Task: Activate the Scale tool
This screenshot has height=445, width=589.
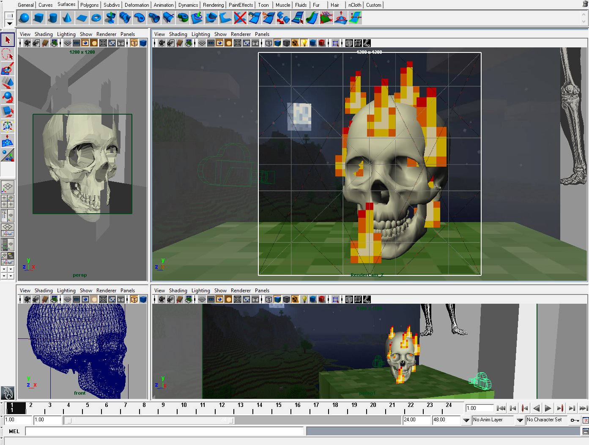Action: [8, 111]
